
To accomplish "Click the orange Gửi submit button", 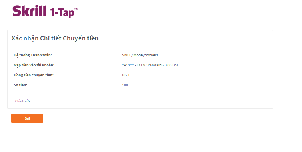I will [27, 118].
